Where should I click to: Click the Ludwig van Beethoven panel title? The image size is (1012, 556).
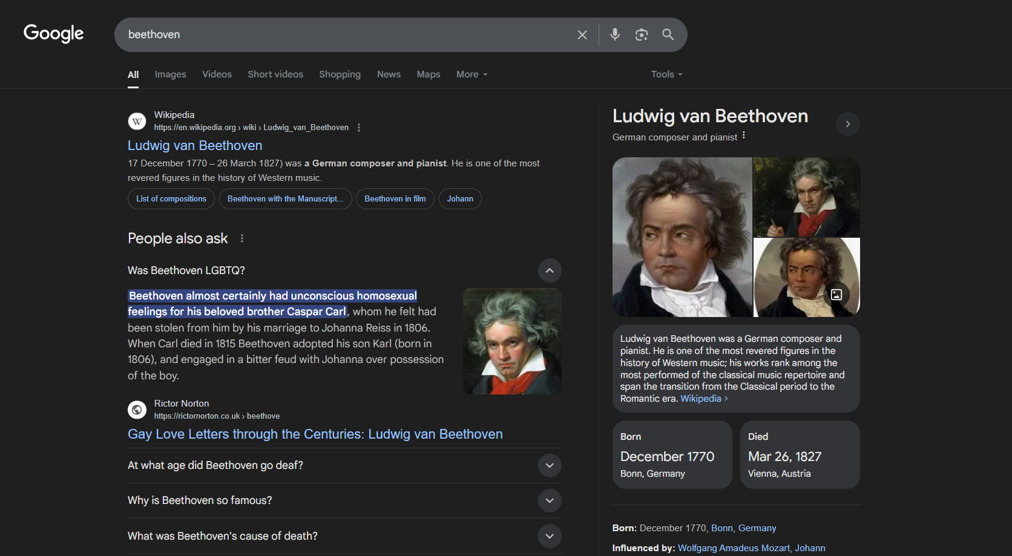tap(710, 116)
